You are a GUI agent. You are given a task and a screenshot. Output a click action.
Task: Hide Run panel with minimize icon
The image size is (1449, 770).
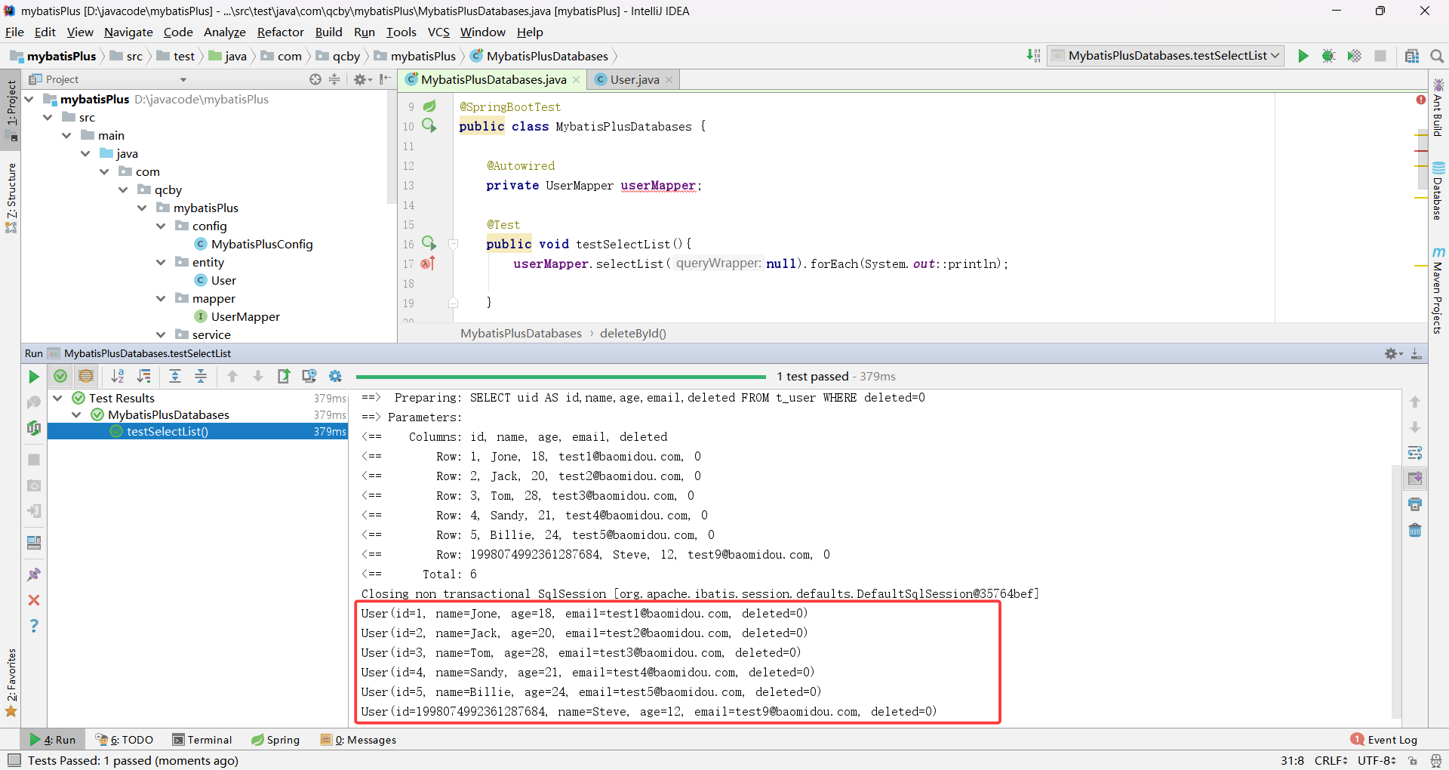pos(1417,353)
